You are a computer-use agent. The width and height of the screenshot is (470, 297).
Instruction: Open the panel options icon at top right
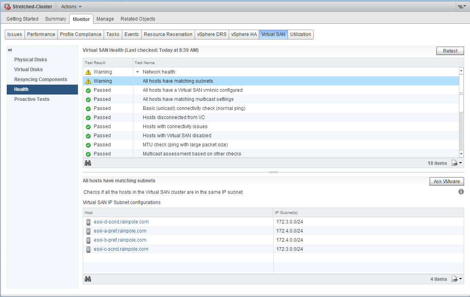[x=461, y=7]
